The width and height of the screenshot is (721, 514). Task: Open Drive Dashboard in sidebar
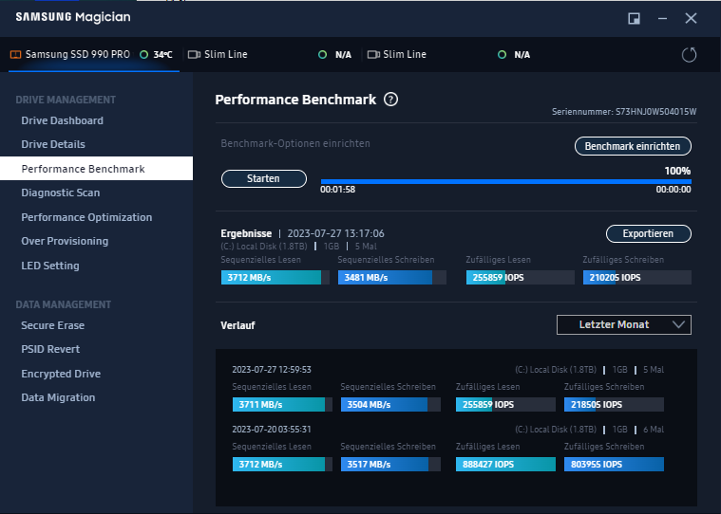(x=62, y=120)
